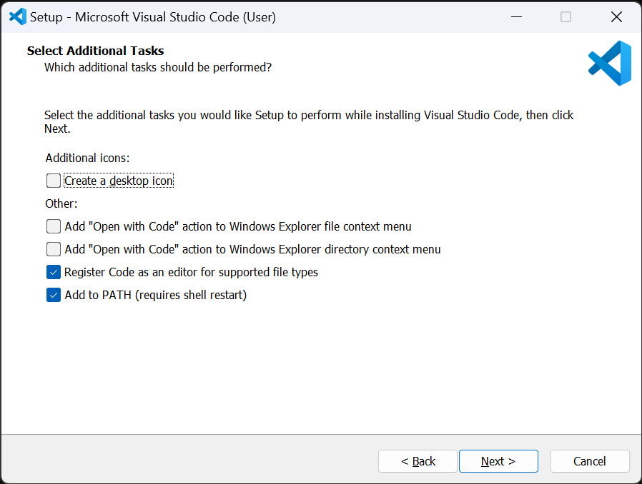This screenshot has width=642, height=484.
Task: Check Open with Code file context menu option
Action: tap(54, 226)
